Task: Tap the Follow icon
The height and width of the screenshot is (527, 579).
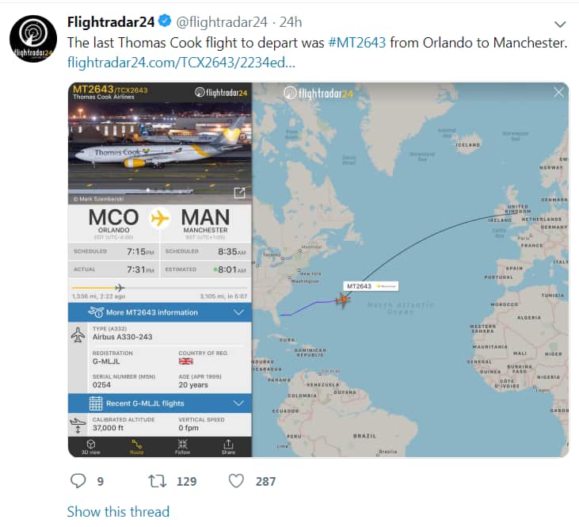Action: coord(183,446)
